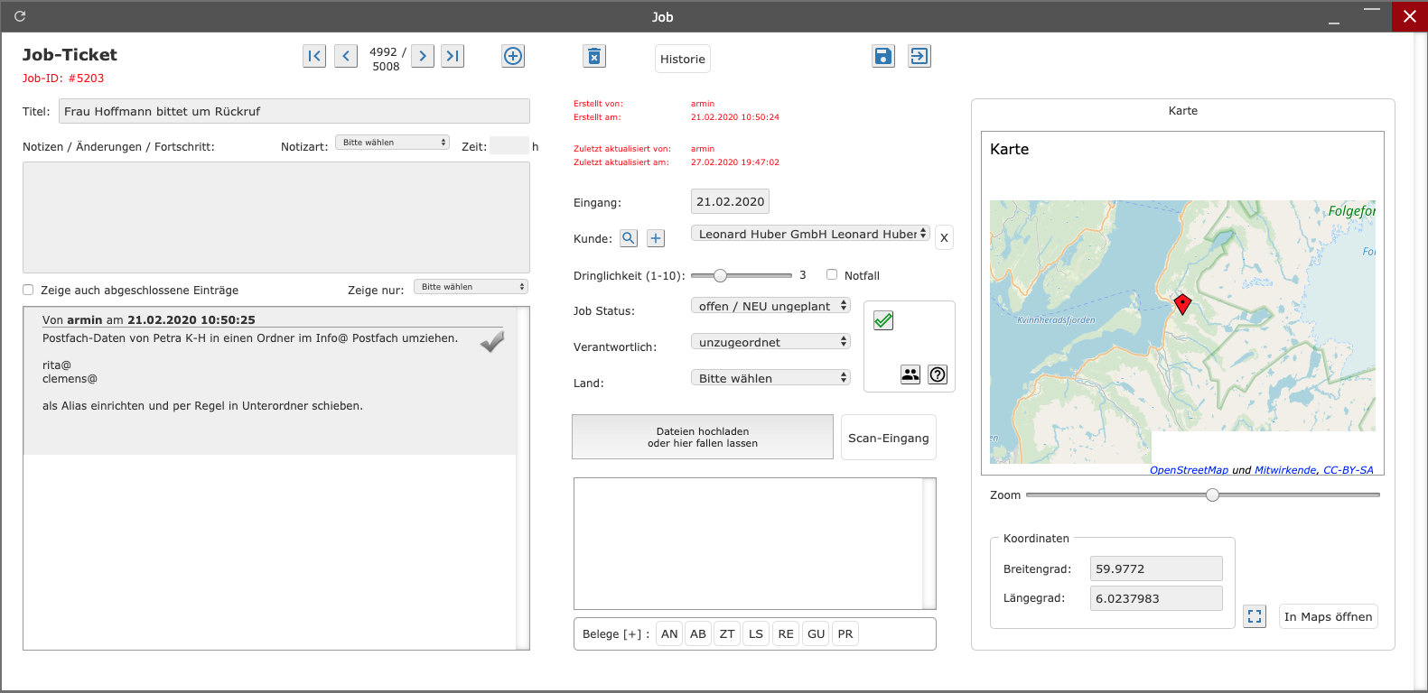Toggle Zeige auch abgeschlossene Einträge checkbox

28,290
